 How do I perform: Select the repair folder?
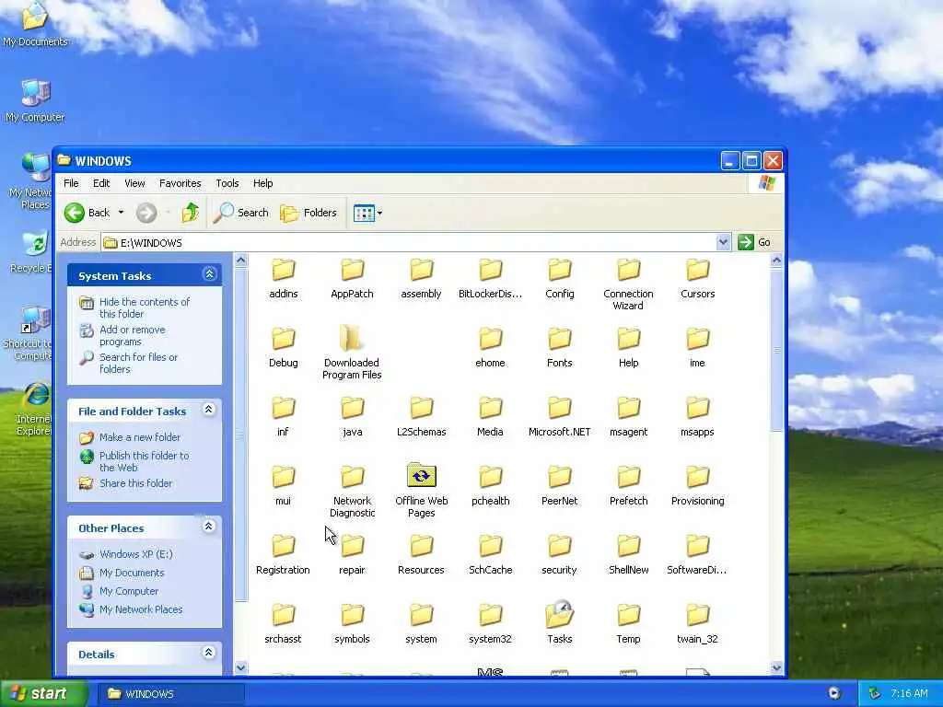353,555
